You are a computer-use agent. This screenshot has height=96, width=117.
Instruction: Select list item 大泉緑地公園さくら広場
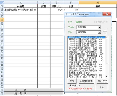click(x=86, y=46)
